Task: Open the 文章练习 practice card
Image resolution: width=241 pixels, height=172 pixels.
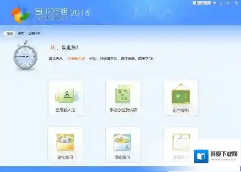Action: coord(181,144)
